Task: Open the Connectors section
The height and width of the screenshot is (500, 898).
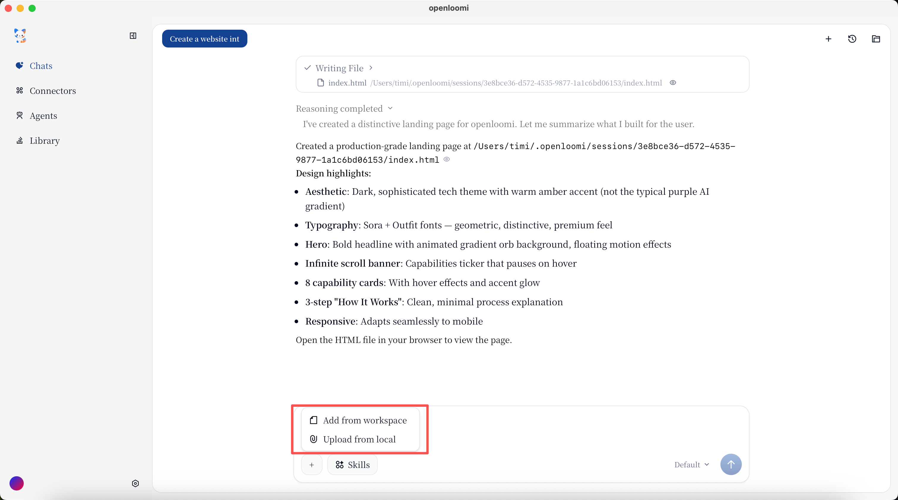Action: [x=46, y=91]
